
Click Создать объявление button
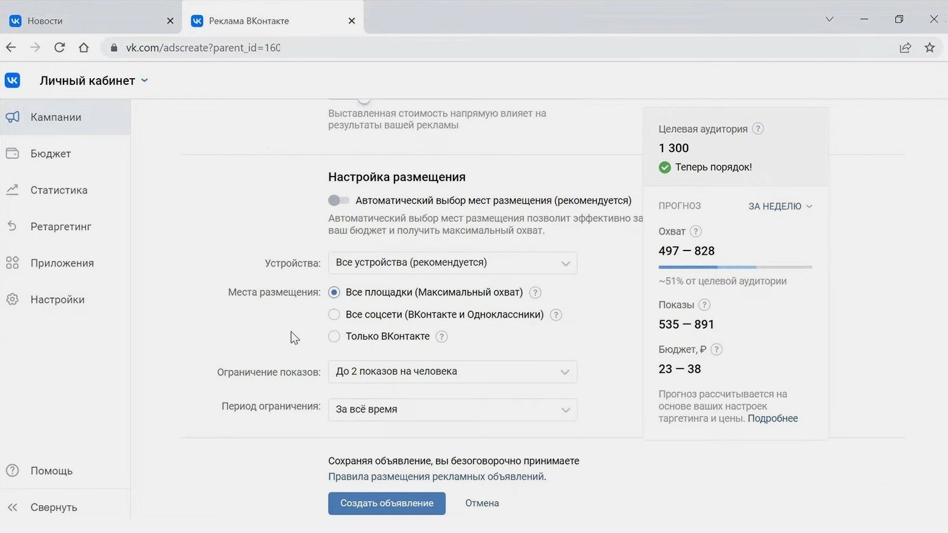(387, 503)
